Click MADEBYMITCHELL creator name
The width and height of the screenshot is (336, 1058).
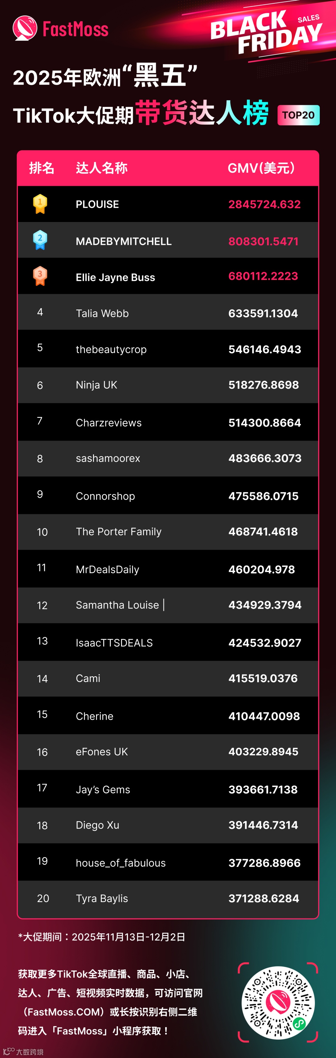(x=124, y=241)
